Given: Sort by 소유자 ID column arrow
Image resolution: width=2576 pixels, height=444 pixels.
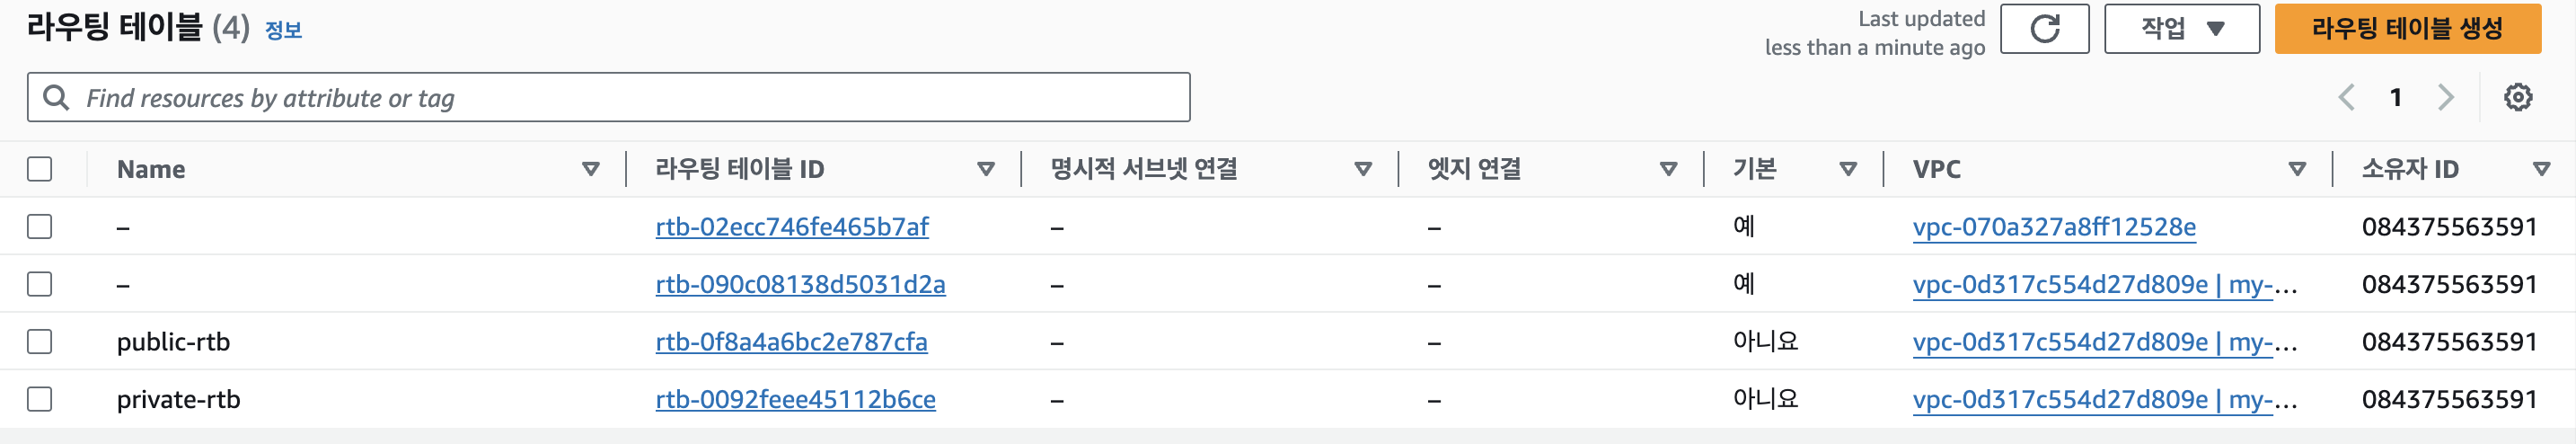Looking at the screenshot, I should coord(2542,169).
